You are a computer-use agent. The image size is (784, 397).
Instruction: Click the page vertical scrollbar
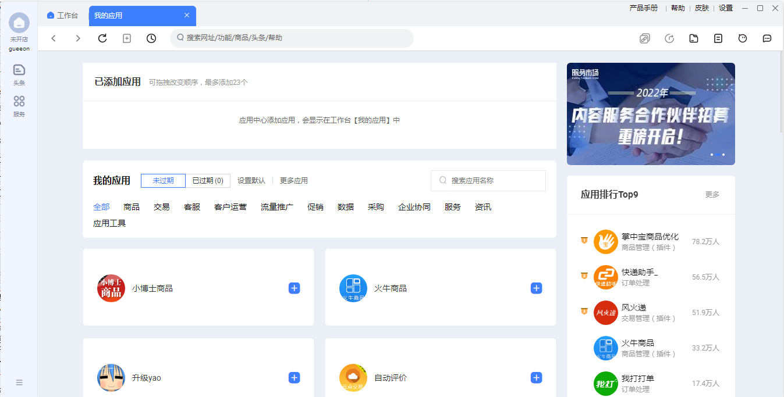(x=781, y=93)
